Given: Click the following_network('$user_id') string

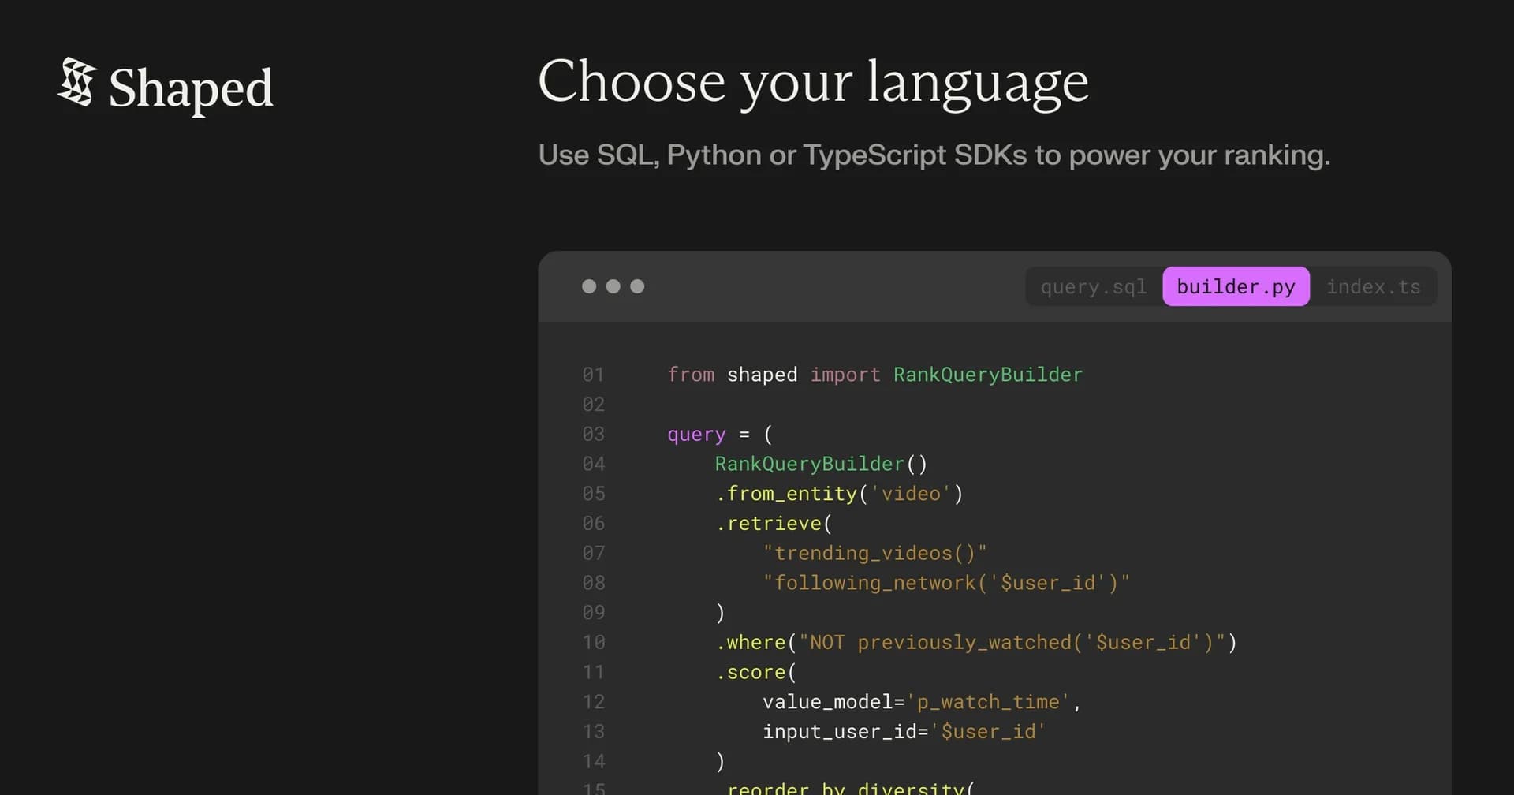Looking at the screenshot, I should 946,583.
